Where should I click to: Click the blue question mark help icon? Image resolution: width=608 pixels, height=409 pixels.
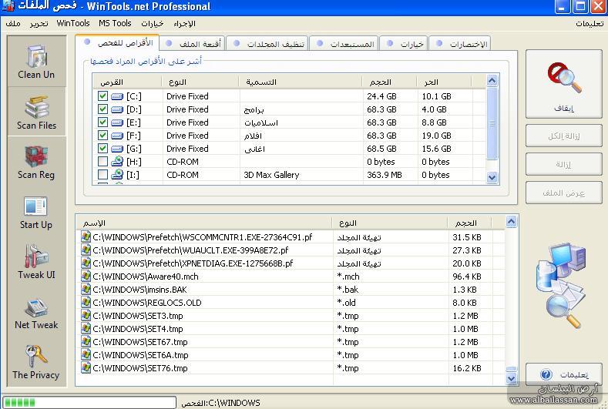546,374
